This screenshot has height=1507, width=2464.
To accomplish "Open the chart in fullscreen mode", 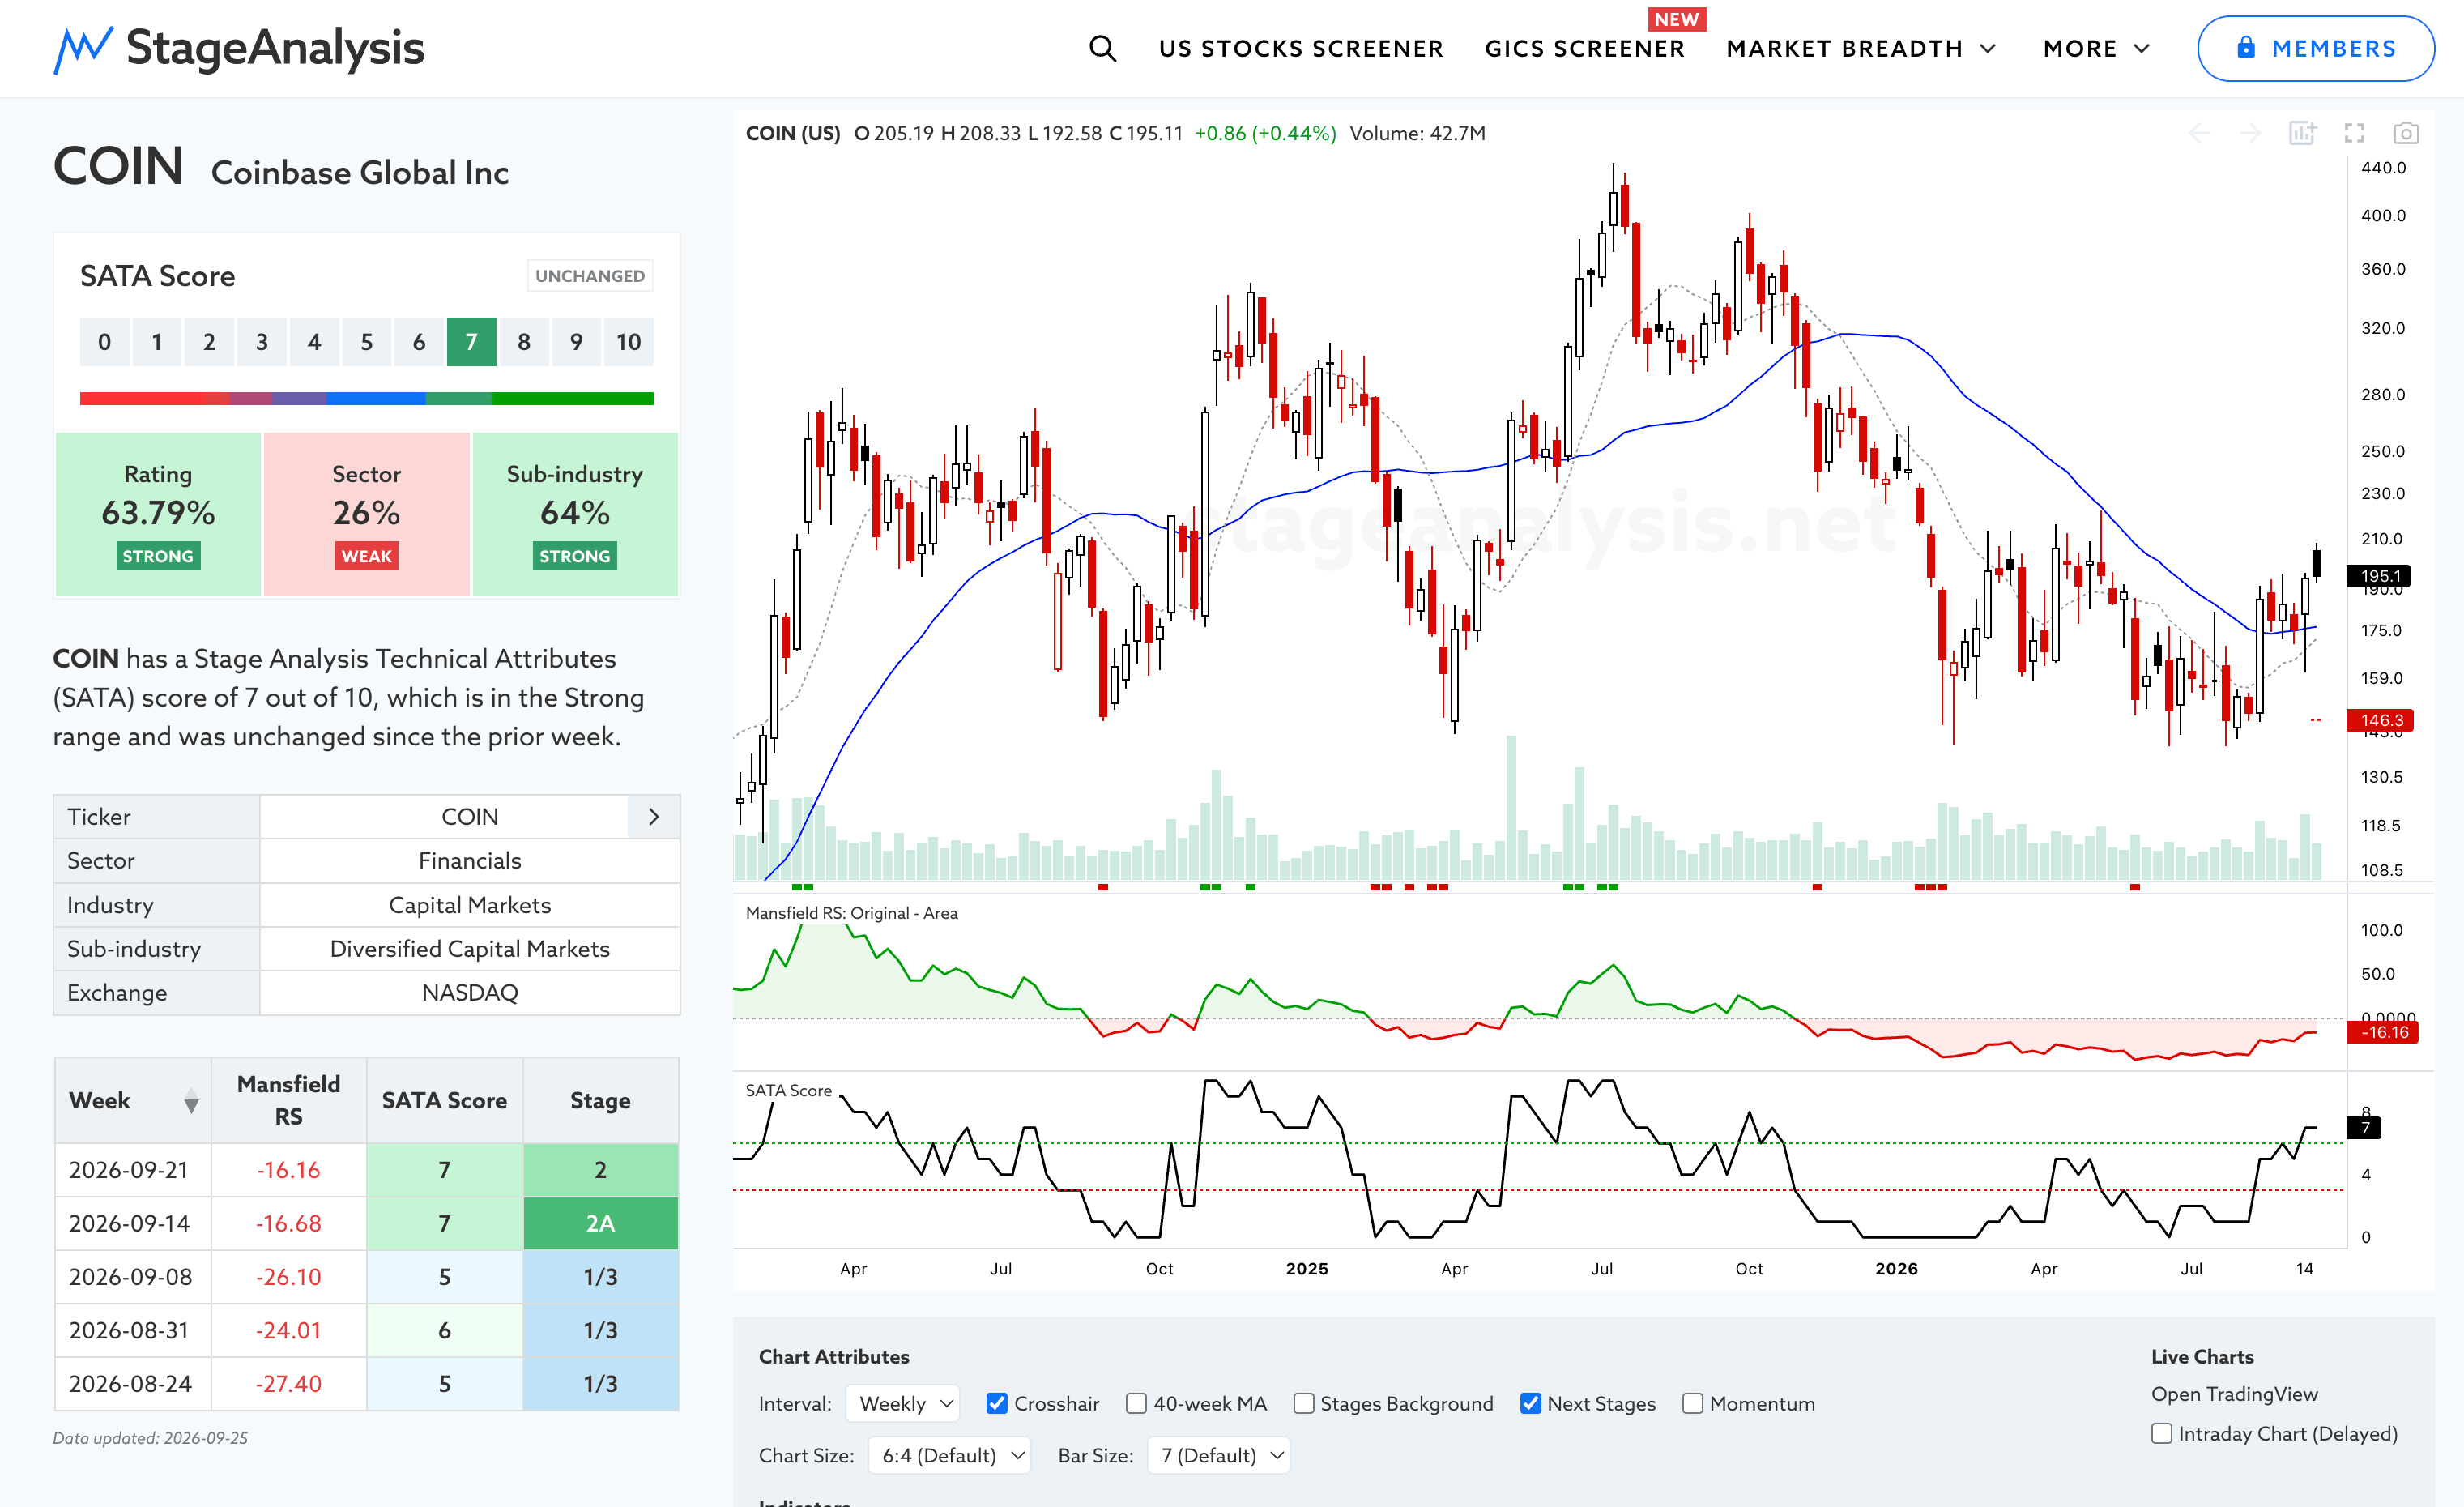I will pos(2355,133).
